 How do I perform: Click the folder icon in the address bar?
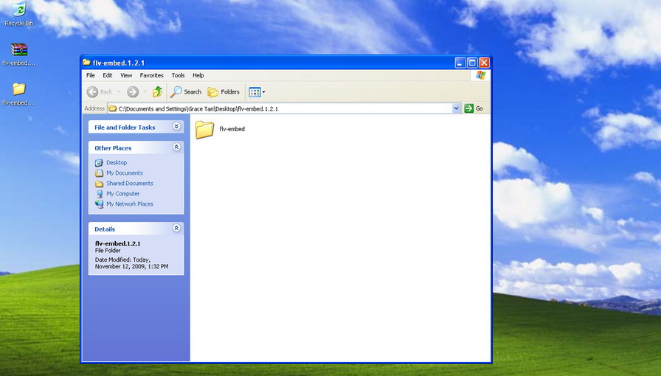pyautogui.click(x=113, y=109)
